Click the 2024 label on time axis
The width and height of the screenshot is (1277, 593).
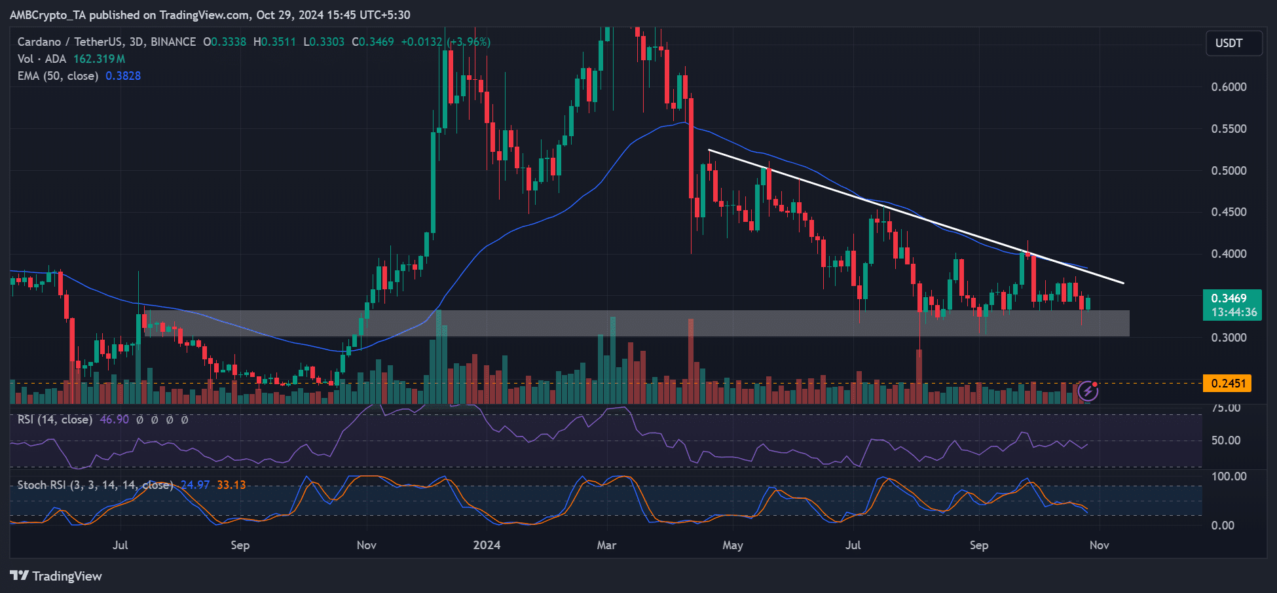tap(487, 545)
